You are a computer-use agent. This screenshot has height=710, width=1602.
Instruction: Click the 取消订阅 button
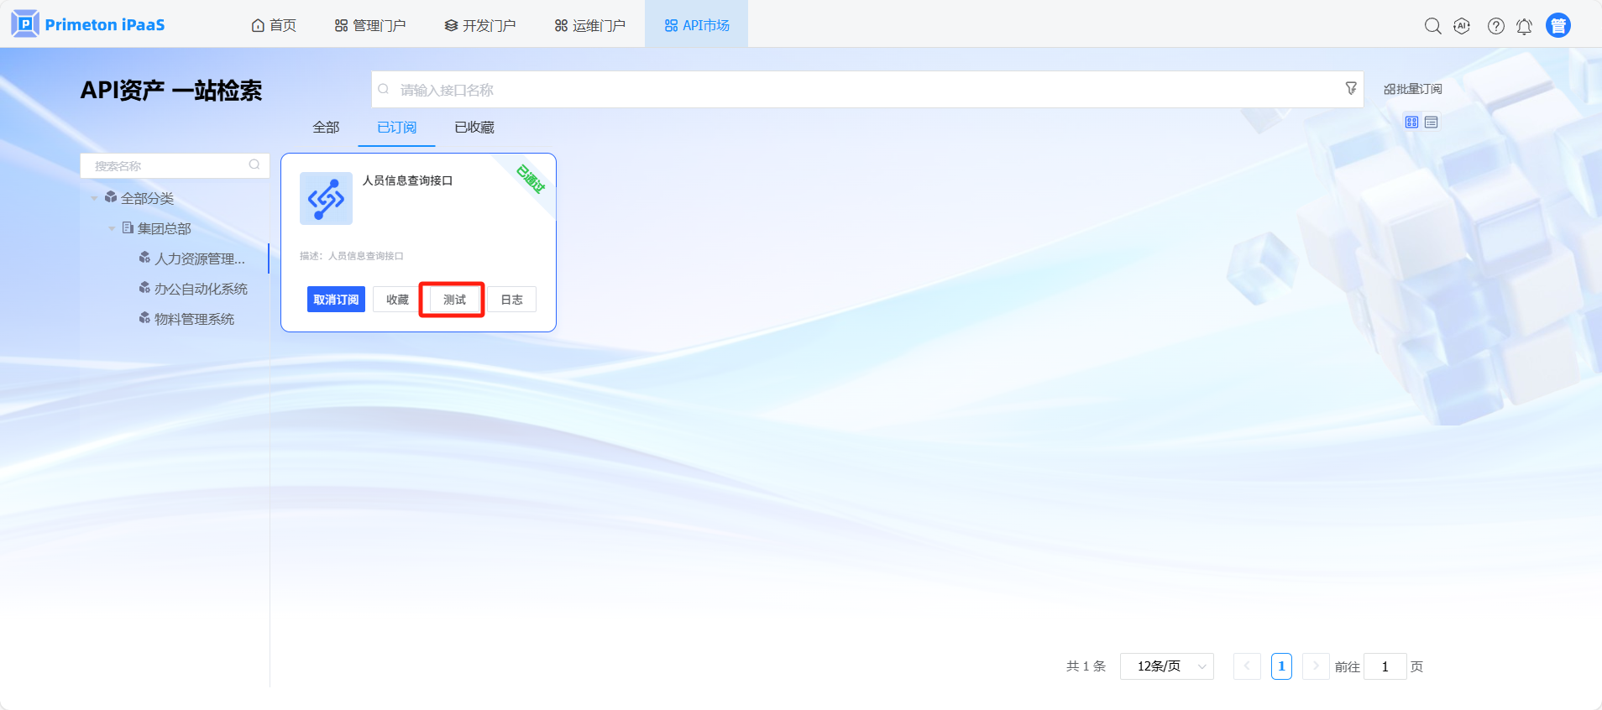[336, 300]
